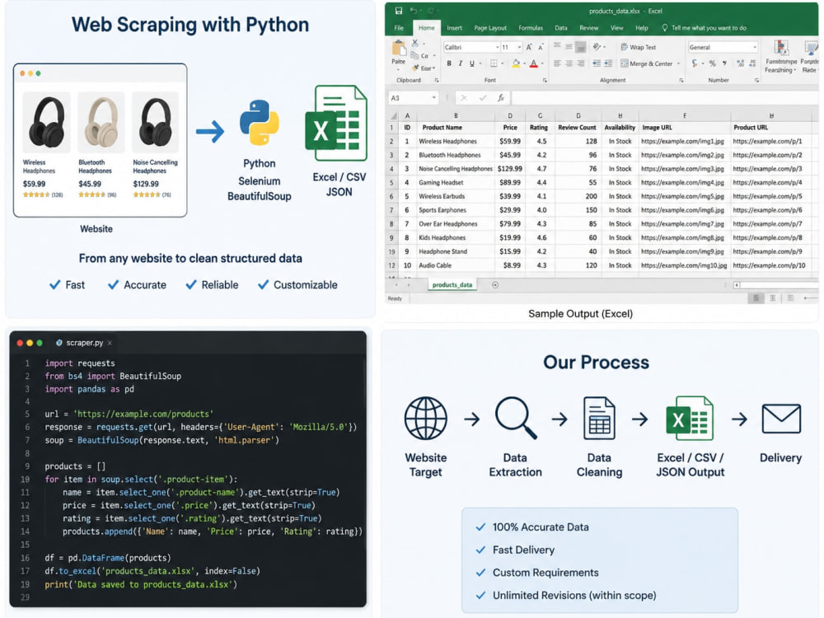Click the Copy icon in Clipboard group
The height and width of the screenshot is (618, 824).
(414, 54)
